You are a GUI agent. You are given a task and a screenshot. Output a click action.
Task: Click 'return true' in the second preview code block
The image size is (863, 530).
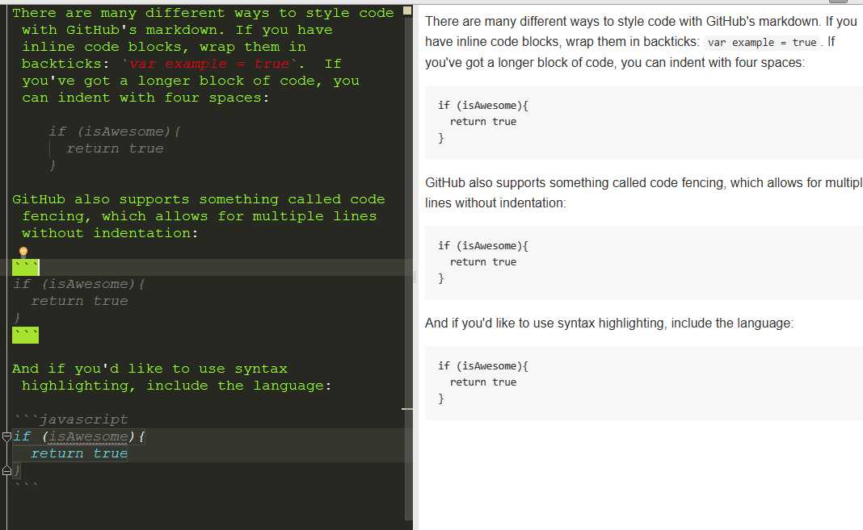(483, 262)
